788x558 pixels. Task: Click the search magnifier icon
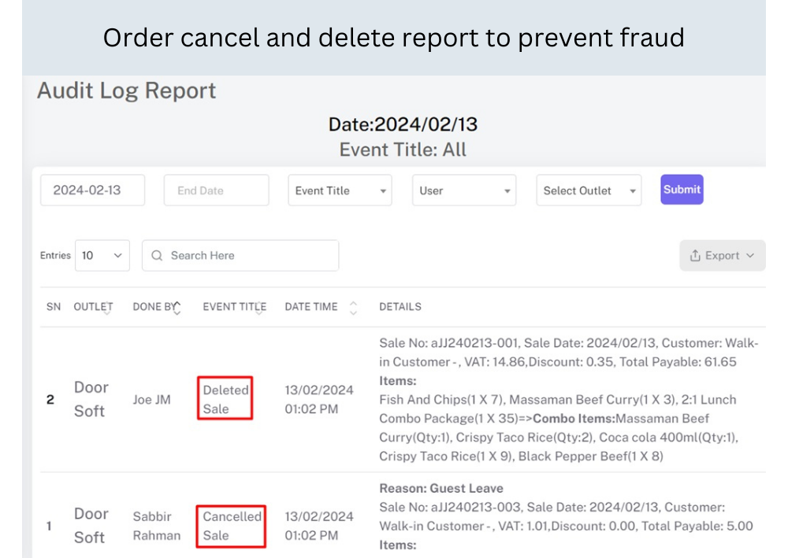157,256
